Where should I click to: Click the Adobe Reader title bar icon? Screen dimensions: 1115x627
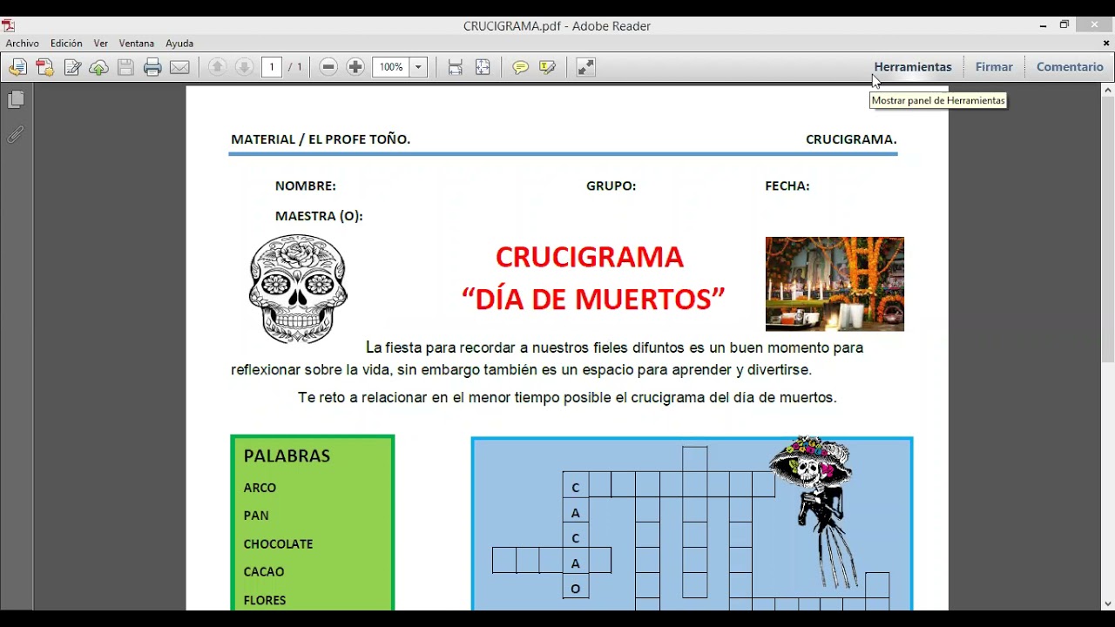tap(9, 25)
